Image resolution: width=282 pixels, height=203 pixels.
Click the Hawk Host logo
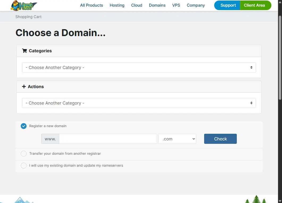point(24,6)
